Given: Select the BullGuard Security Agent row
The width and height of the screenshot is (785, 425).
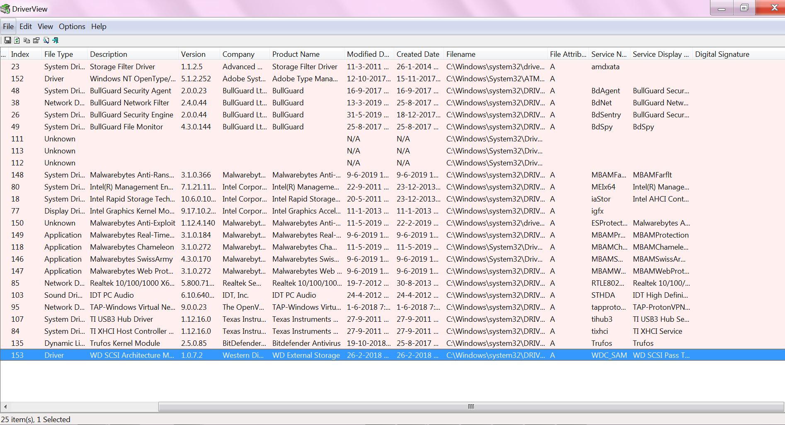Looking at the screenshot, I should click(392, 91).
